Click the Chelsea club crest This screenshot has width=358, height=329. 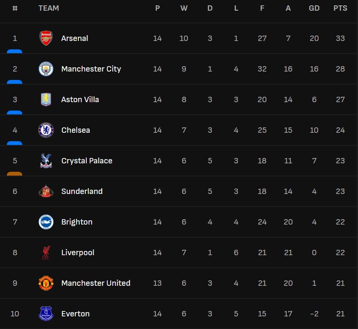coord(46,130)
